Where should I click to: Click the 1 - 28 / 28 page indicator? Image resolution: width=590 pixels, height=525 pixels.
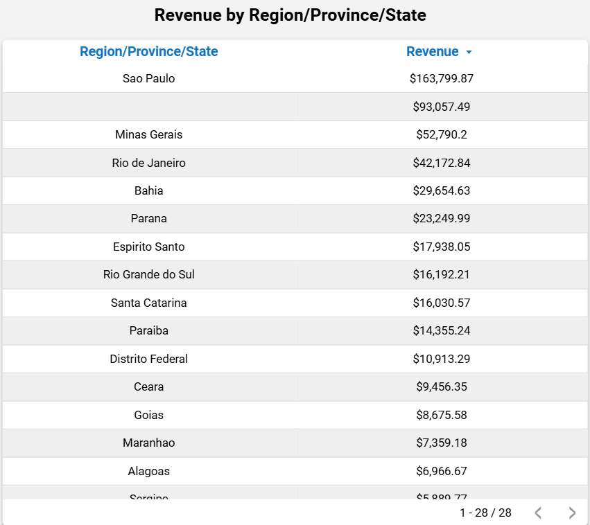pos(485,513)
